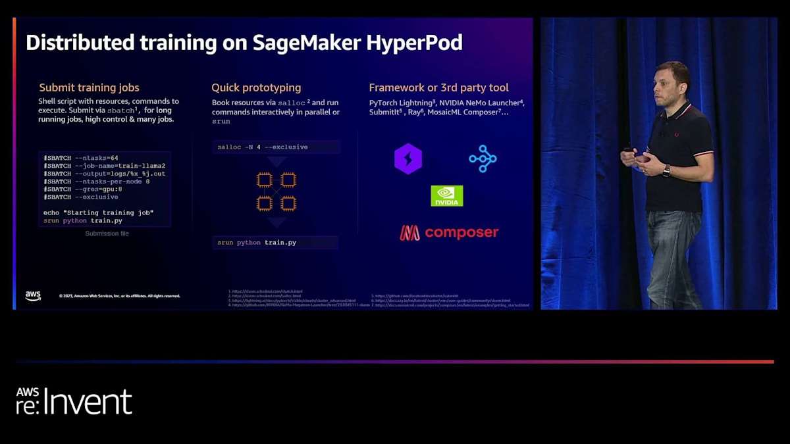
Task: Open the slurm salloc.html footnote link
Action: click(264, 296)
